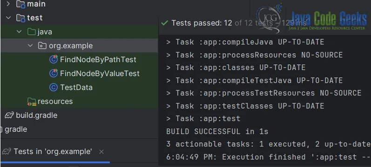The width and height of the screenshot is (371, 167).
Task: Open the build.gradle file
Action: (36, 116)
